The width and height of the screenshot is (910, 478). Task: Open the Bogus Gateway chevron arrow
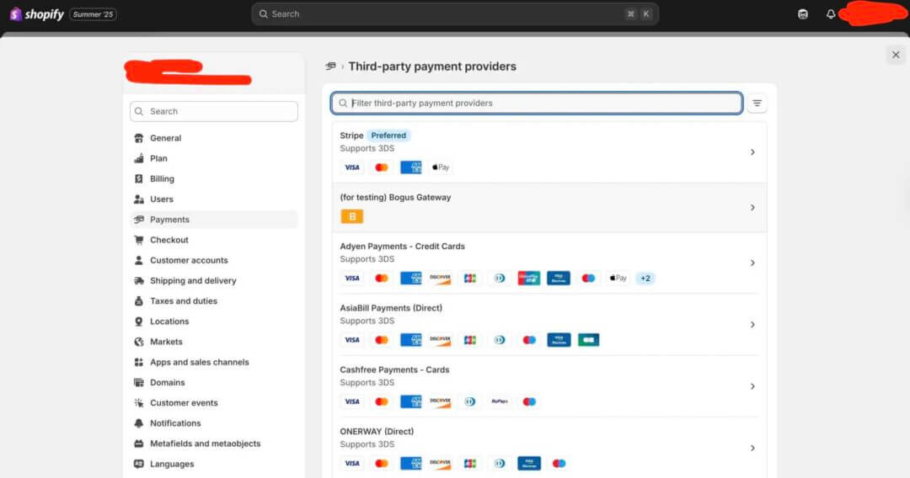coord(752,207)
